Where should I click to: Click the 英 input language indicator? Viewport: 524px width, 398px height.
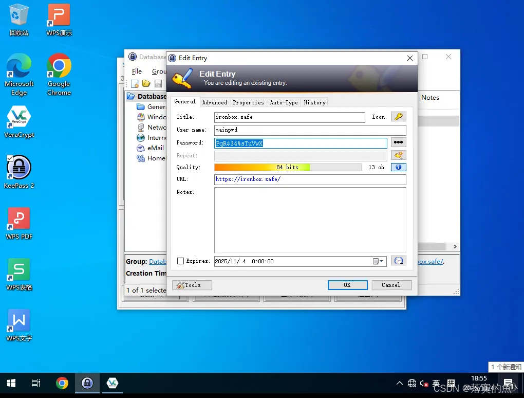coord(436,383)
